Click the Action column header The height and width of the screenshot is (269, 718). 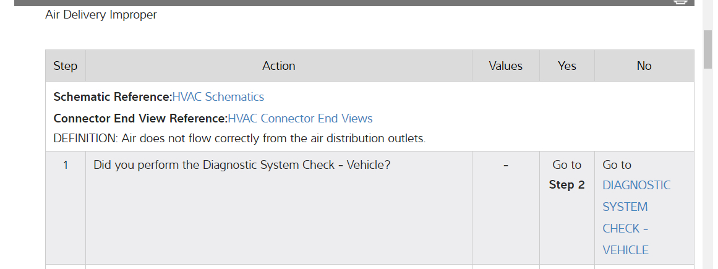(279, 66)
